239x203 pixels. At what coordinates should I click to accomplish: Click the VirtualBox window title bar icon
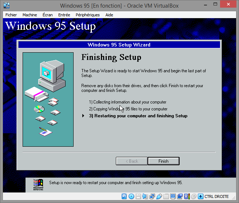[x=7, y=5]
